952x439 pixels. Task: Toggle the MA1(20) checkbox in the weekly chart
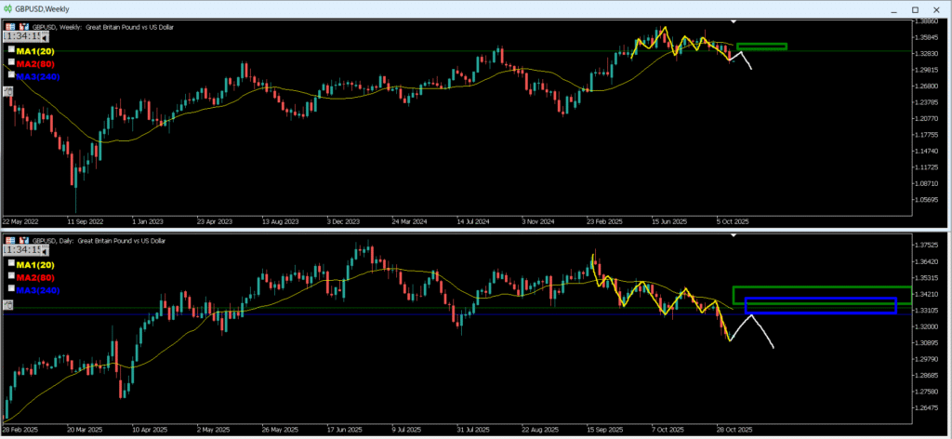(x=11, y=50)
